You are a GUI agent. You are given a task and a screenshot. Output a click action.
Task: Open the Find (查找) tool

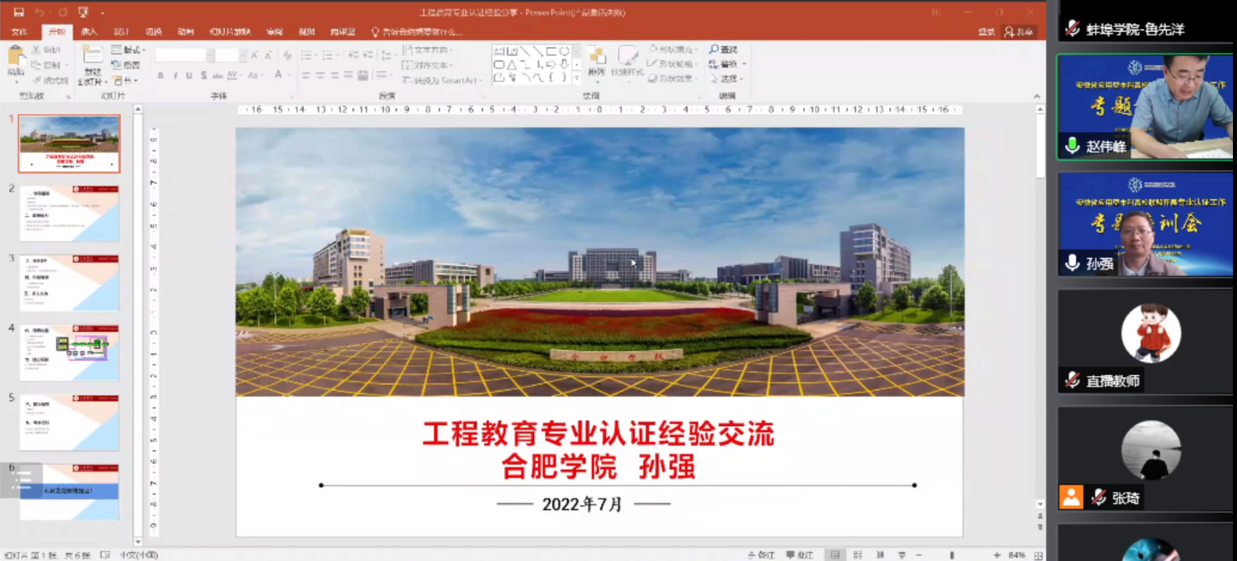pos(723,50)
